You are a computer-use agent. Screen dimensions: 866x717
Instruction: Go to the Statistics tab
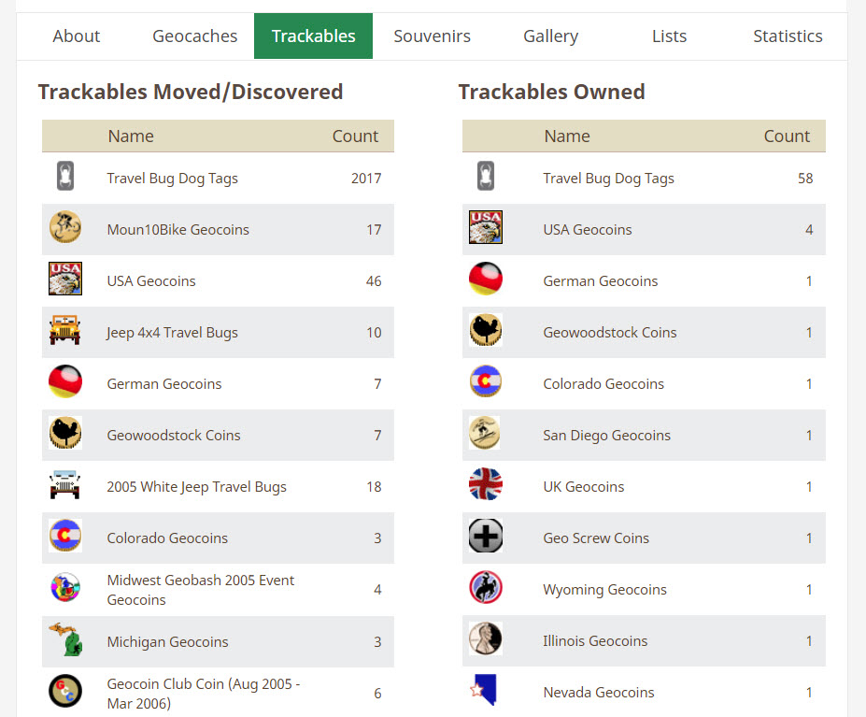(x=788, y=36)
